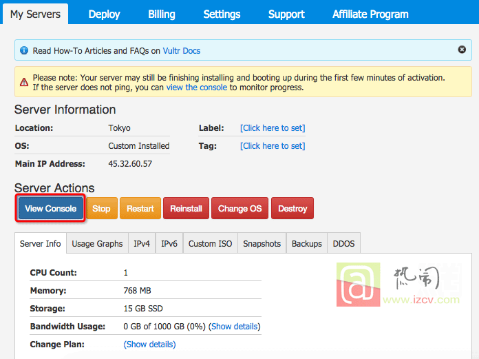Open the IPv4 tab
Screen dimensions: 479x359
pyautogui.click(x=142, y=243)
